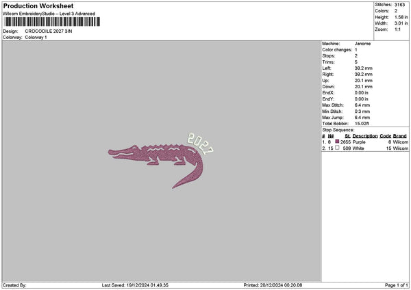Click the Min Stitch value 0.3 mm
This screenshot has width=411, height=290.
tap(362, 111)
